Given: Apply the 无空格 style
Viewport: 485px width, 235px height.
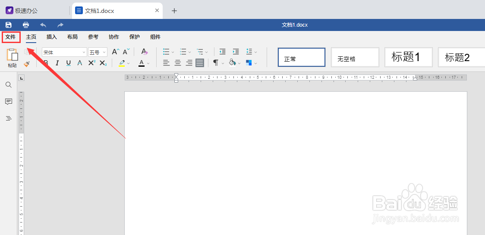Looking at the screenshot, I should (x=355, y=57).
